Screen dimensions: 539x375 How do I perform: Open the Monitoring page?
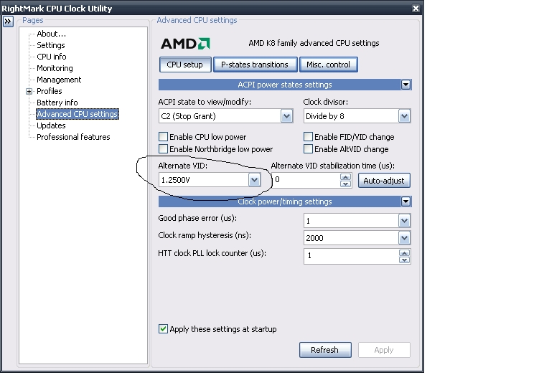point(55,68)
